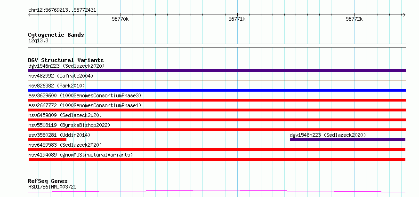Viewport: 419px width, 197px height.
Task: Open the HSD17B6|NM_003725 gene label
Action: (52, 187)
